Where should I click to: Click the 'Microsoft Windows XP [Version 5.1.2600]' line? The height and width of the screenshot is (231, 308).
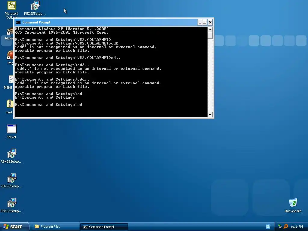pos(62,29)
